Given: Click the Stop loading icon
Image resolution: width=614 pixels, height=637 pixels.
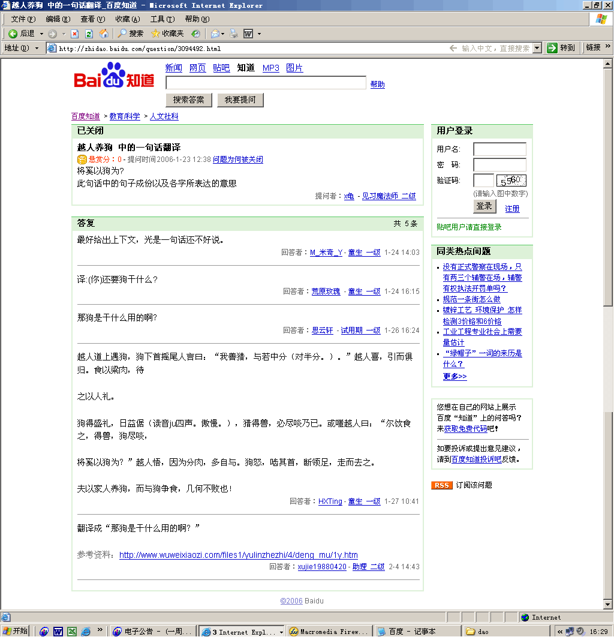Looking at the screenshot, I should click(75, 34).
